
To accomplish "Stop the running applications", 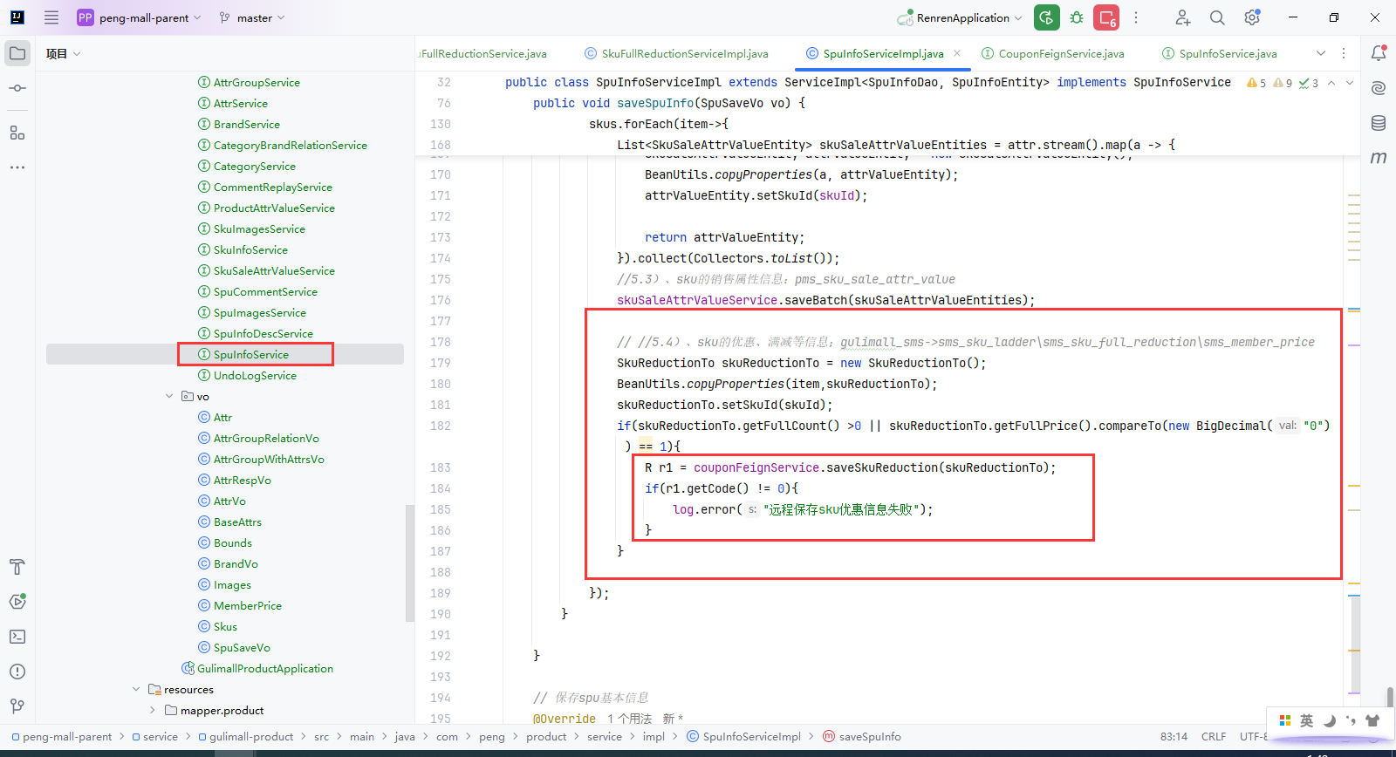I will 1106,17.
